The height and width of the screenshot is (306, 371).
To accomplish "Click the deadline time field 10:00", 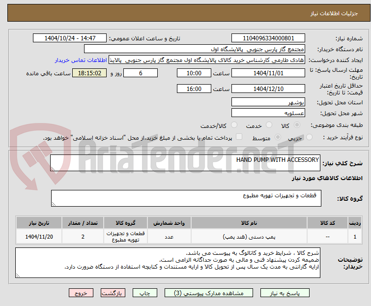I will pos(194,73).
